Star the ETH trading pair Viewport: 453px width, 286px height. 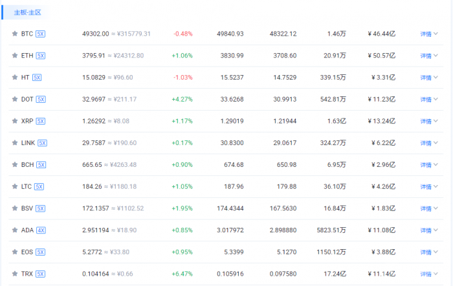(15, 56)
